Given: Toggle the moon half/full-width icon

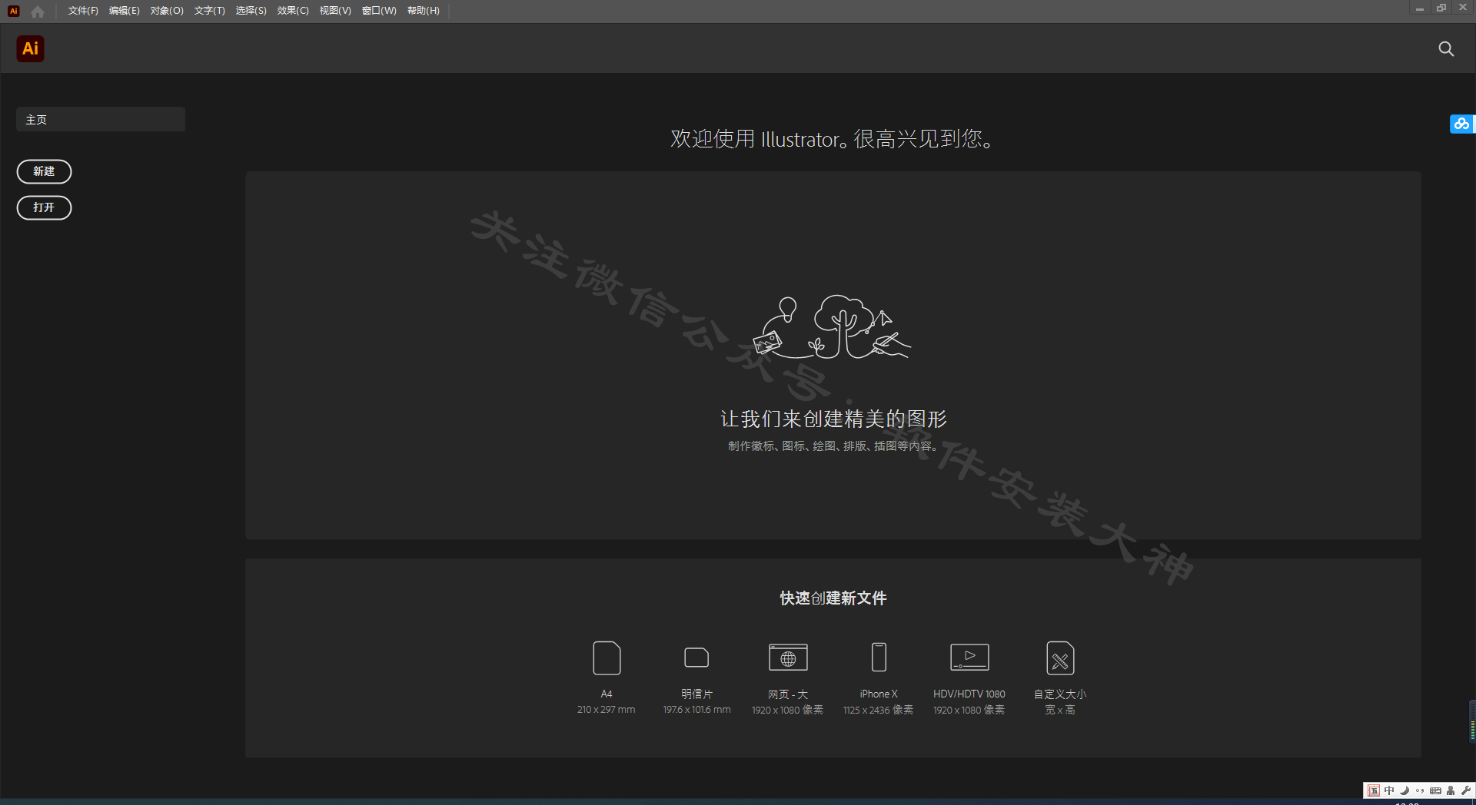Looking at the screenshot, I should (x=1405, y=790).
